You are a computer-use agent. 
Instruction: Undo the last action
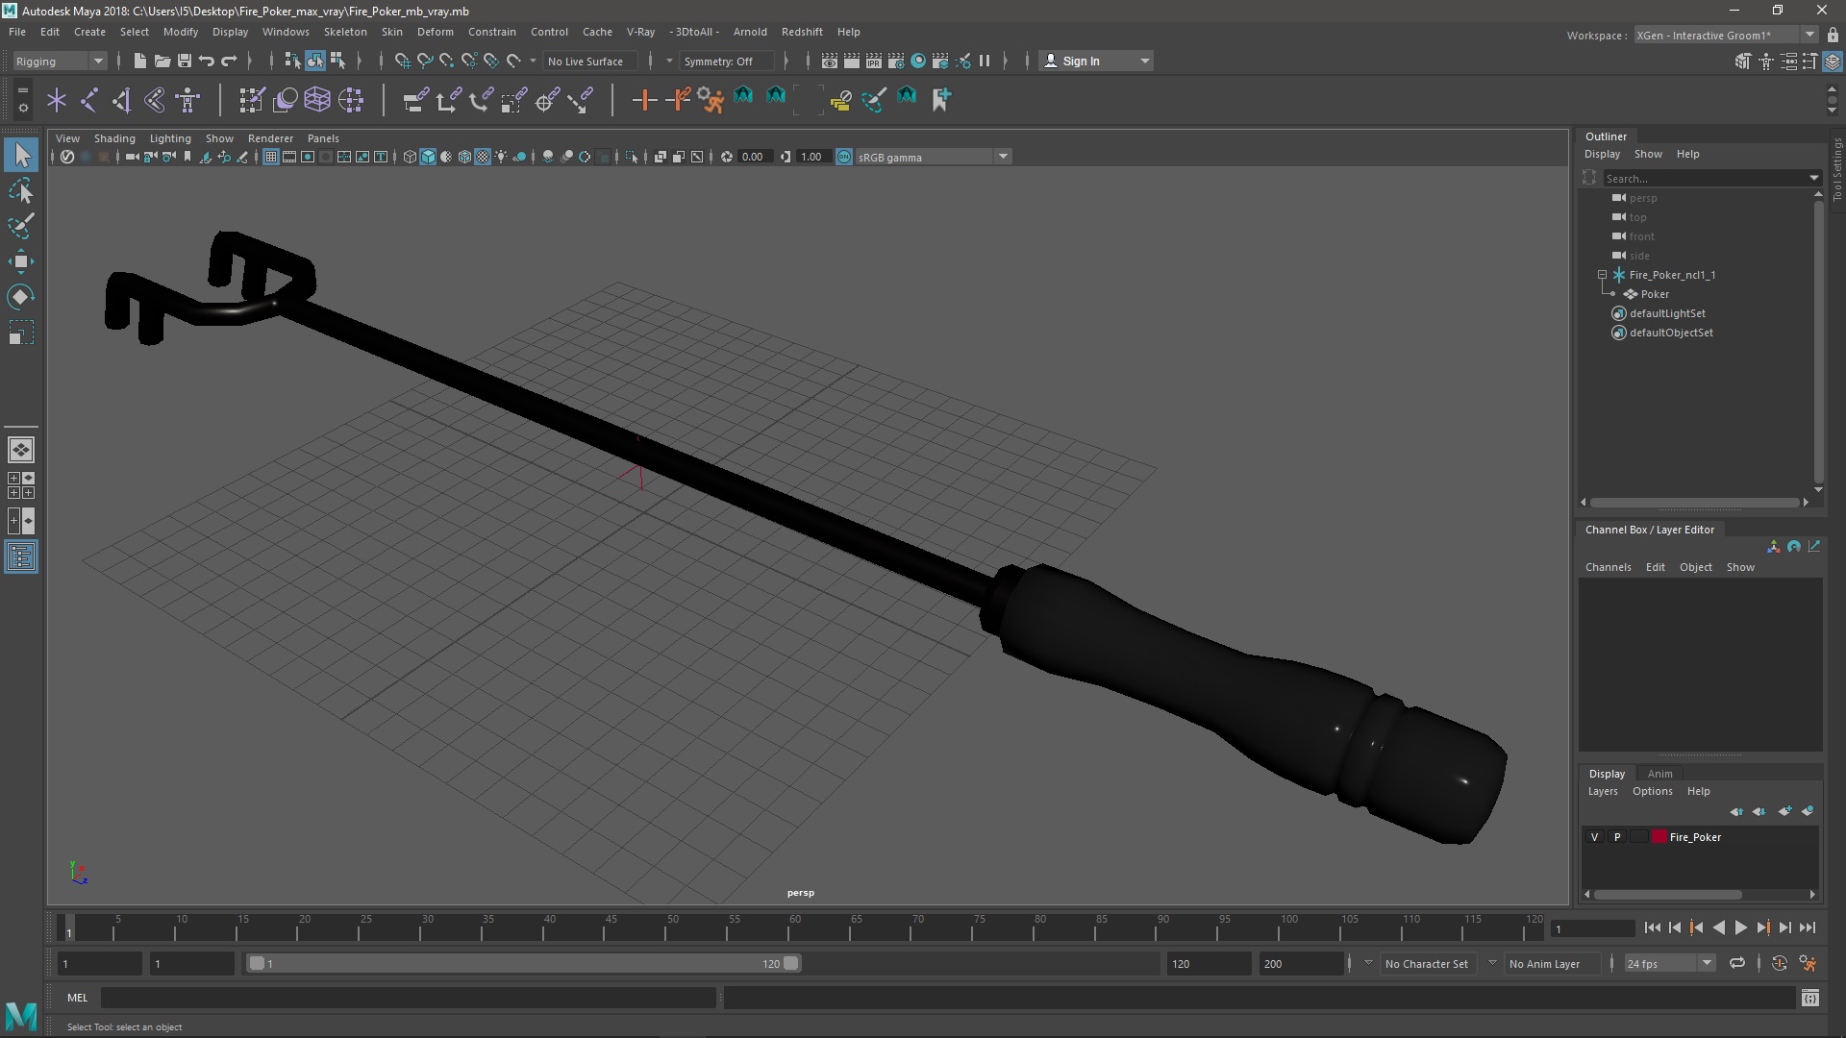click(207, 61)
